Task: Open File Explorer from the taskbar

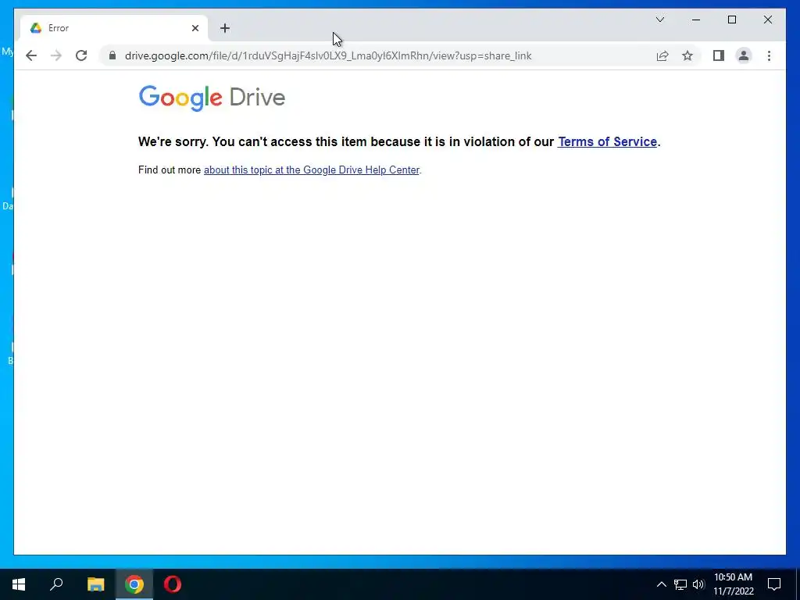Action: (x=95, y=584)
